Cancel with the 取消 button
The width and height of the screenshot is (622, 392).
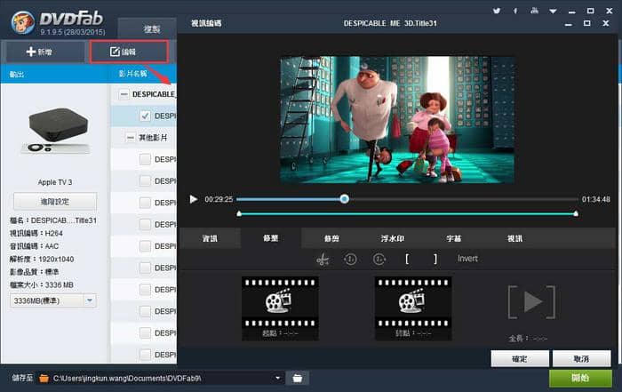tap(581, 359)
